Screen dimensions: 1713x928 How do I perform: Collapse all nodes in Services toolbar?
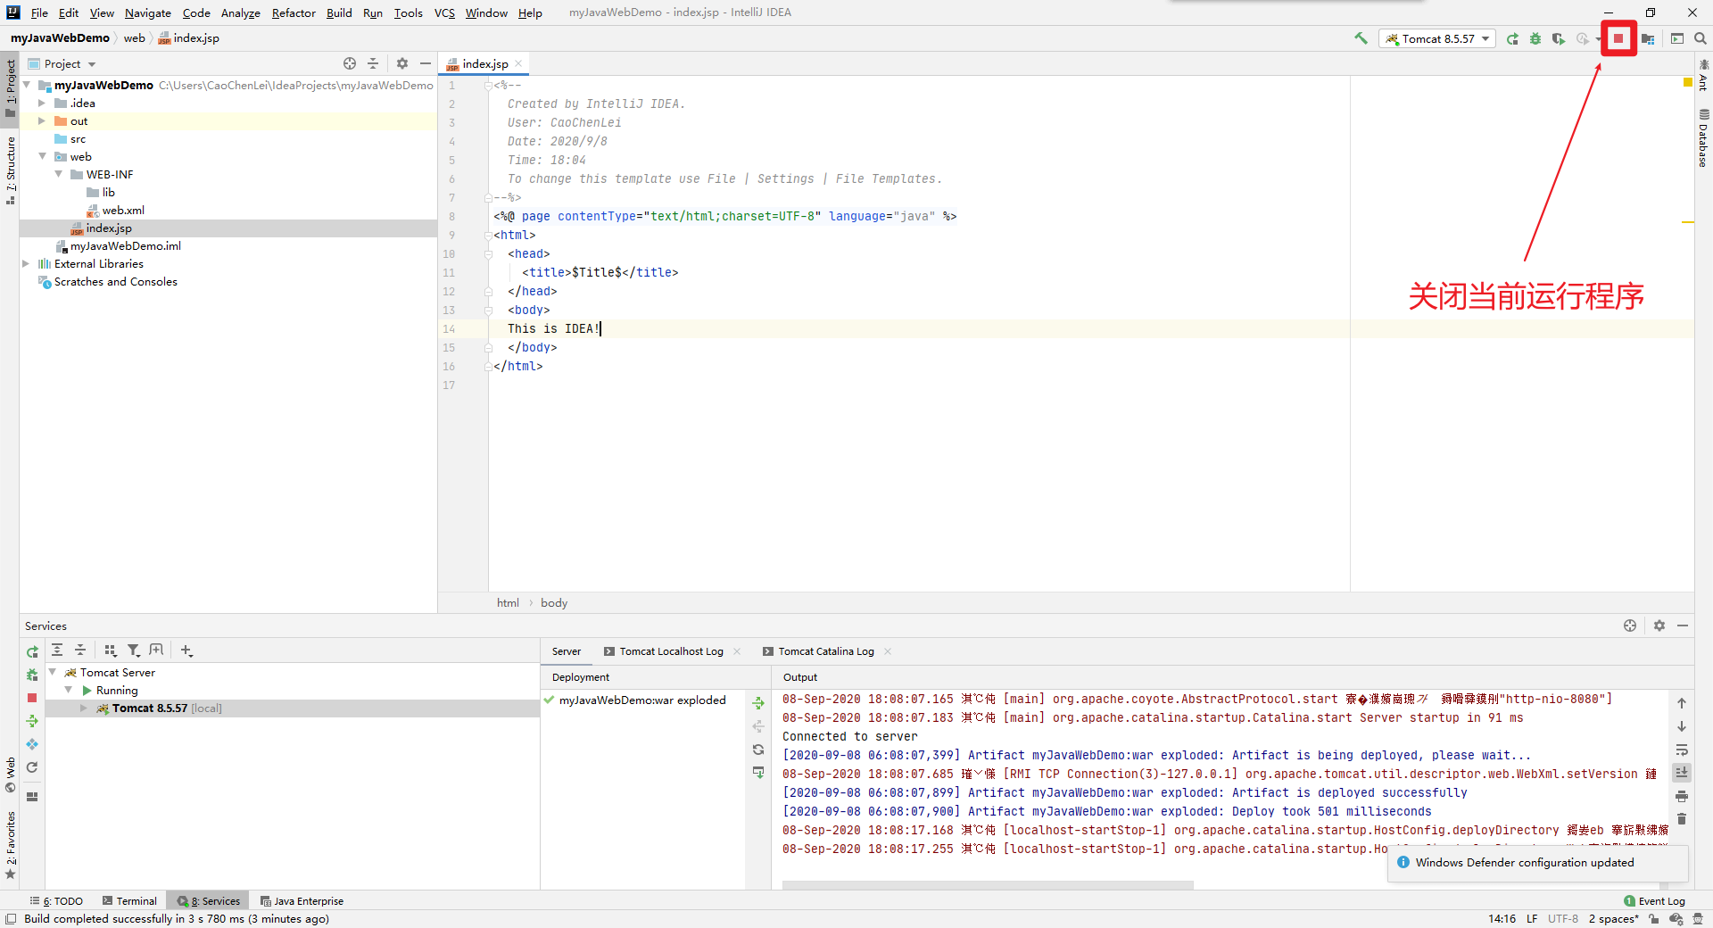click(80, 650)
